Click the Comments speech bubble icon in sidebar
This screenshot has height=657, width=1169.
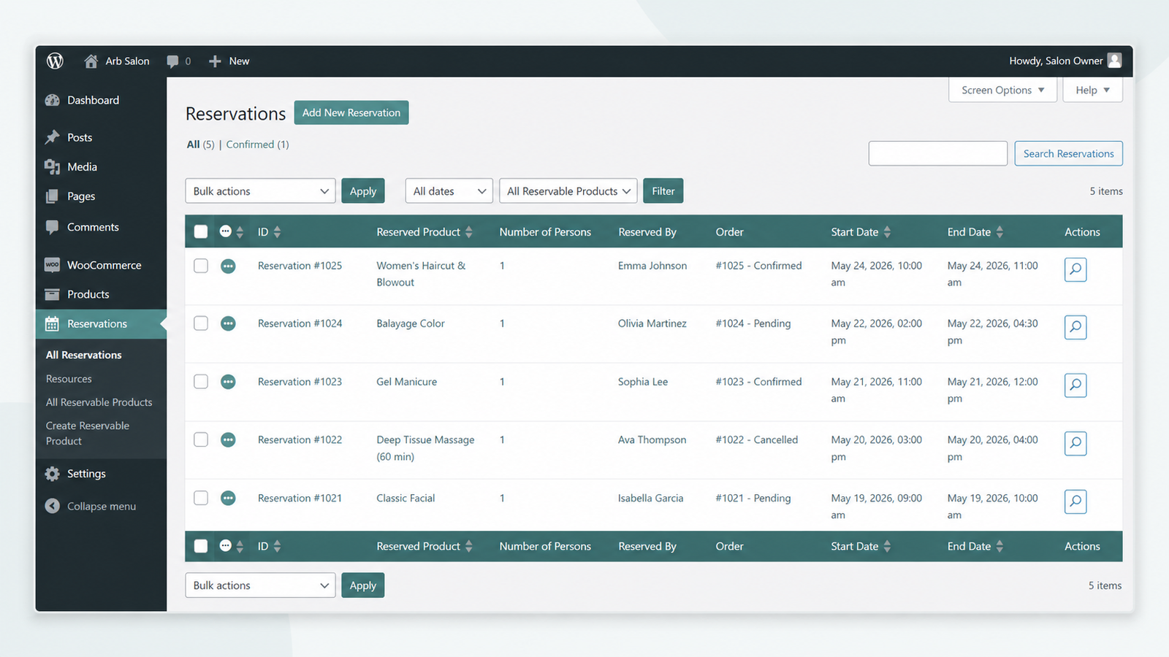[52, 227]
